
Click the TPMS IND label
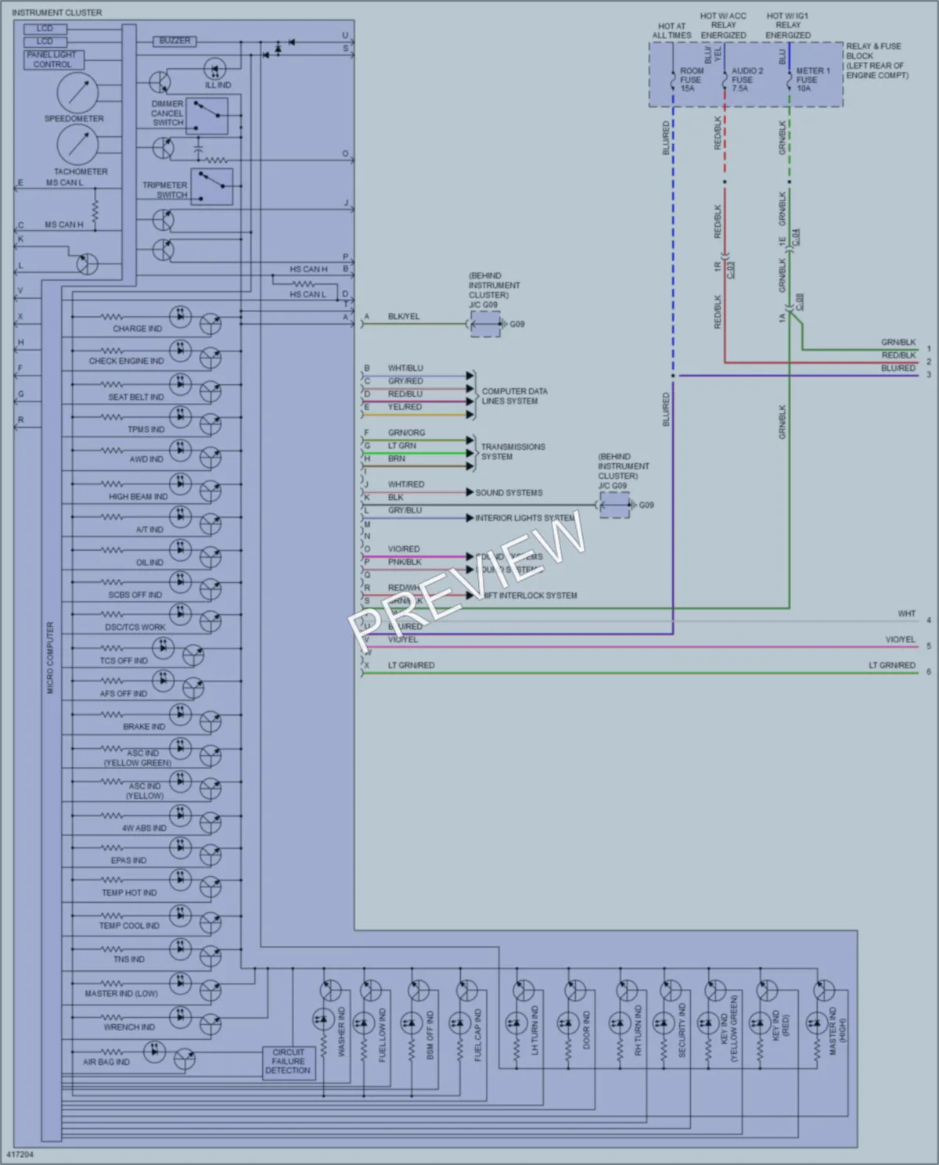point(146,430)
